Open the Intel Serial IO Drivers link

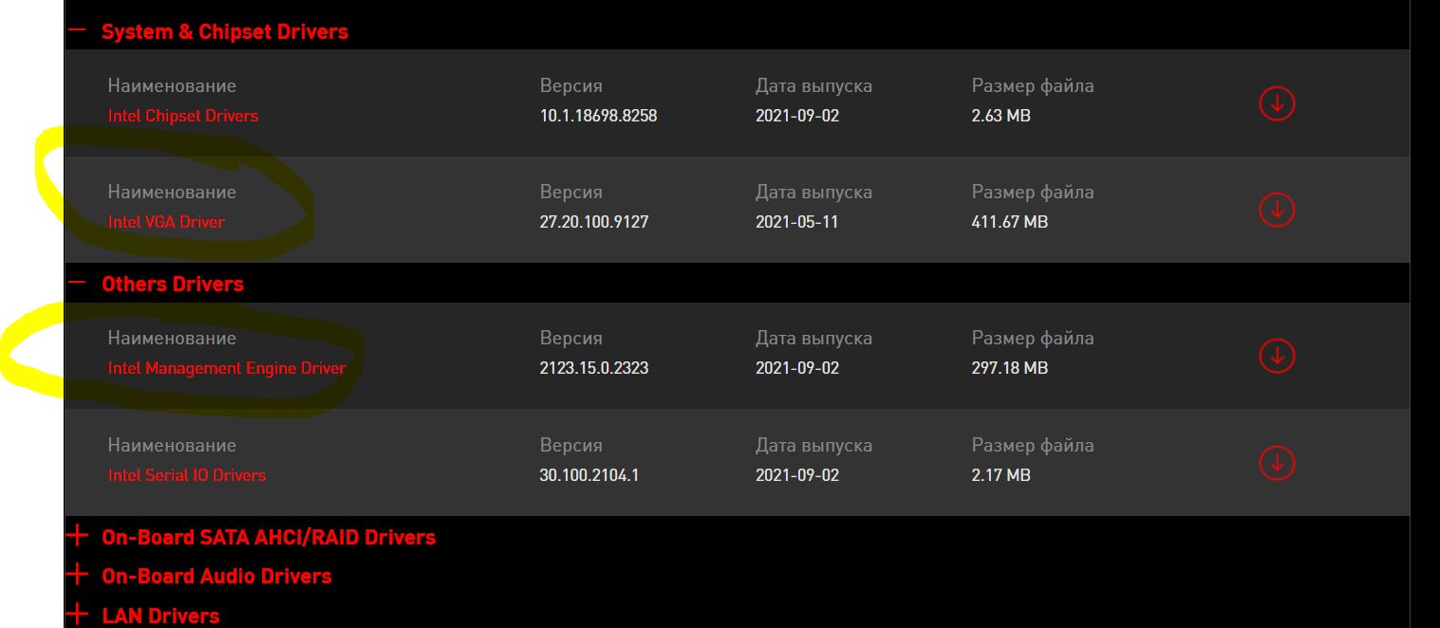tap(187, 475)
